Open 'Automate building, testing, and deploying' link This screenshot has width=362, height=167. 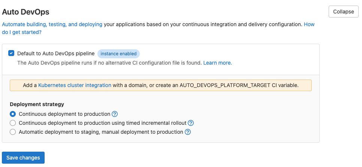click(x=52, y=24)
